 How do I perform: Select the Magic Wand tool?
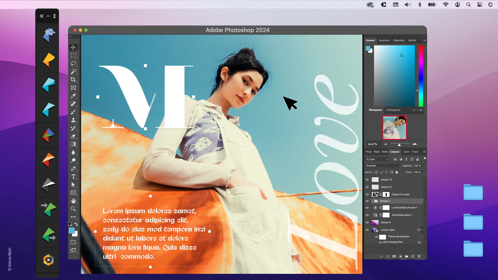pyautogui.click(x=73, y=72)
